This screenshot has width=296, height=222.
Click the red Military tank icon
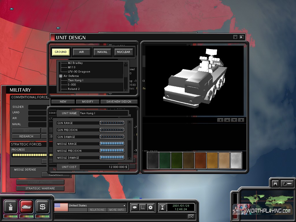26,207
